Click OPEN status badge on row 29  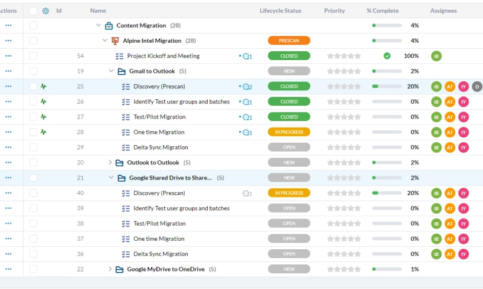[x=289, y=148]
